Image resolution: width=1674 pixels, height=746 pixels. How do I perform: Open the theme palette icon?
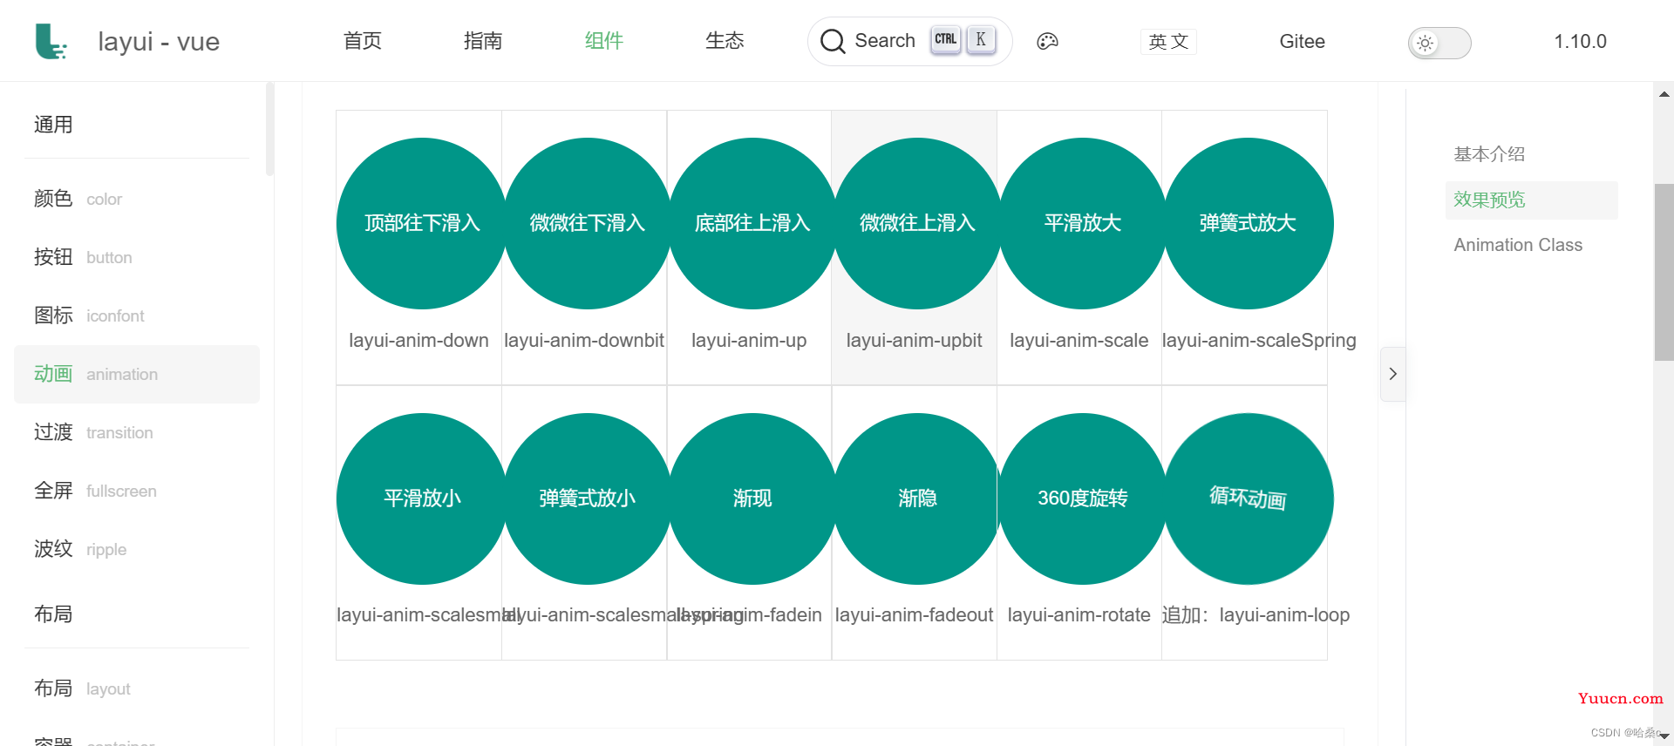coord(1047,41)
